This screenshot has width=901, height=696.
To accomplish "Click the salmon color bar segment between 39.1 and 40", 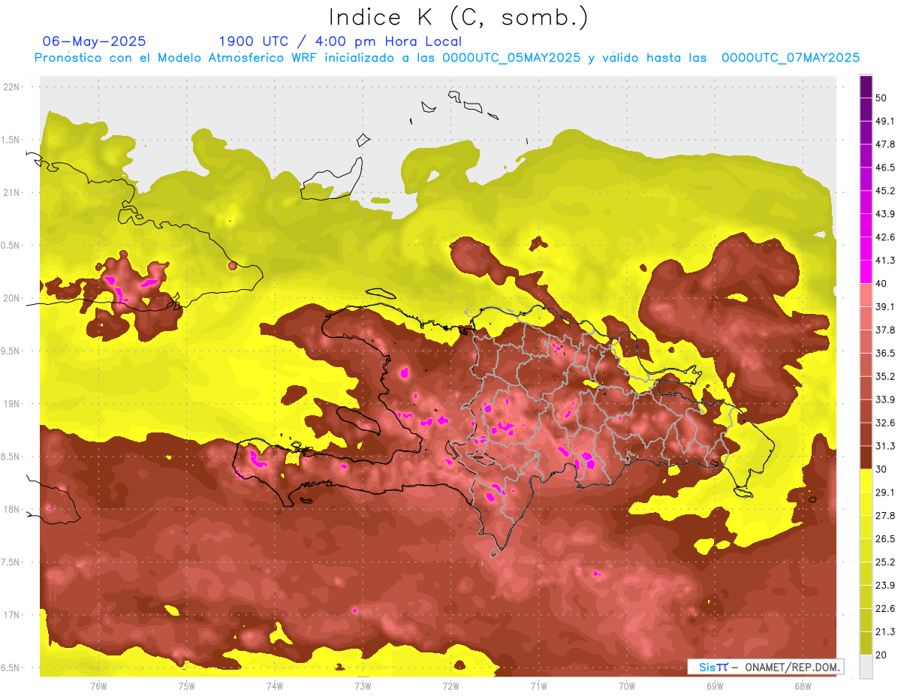I will [x=866, y=295].
